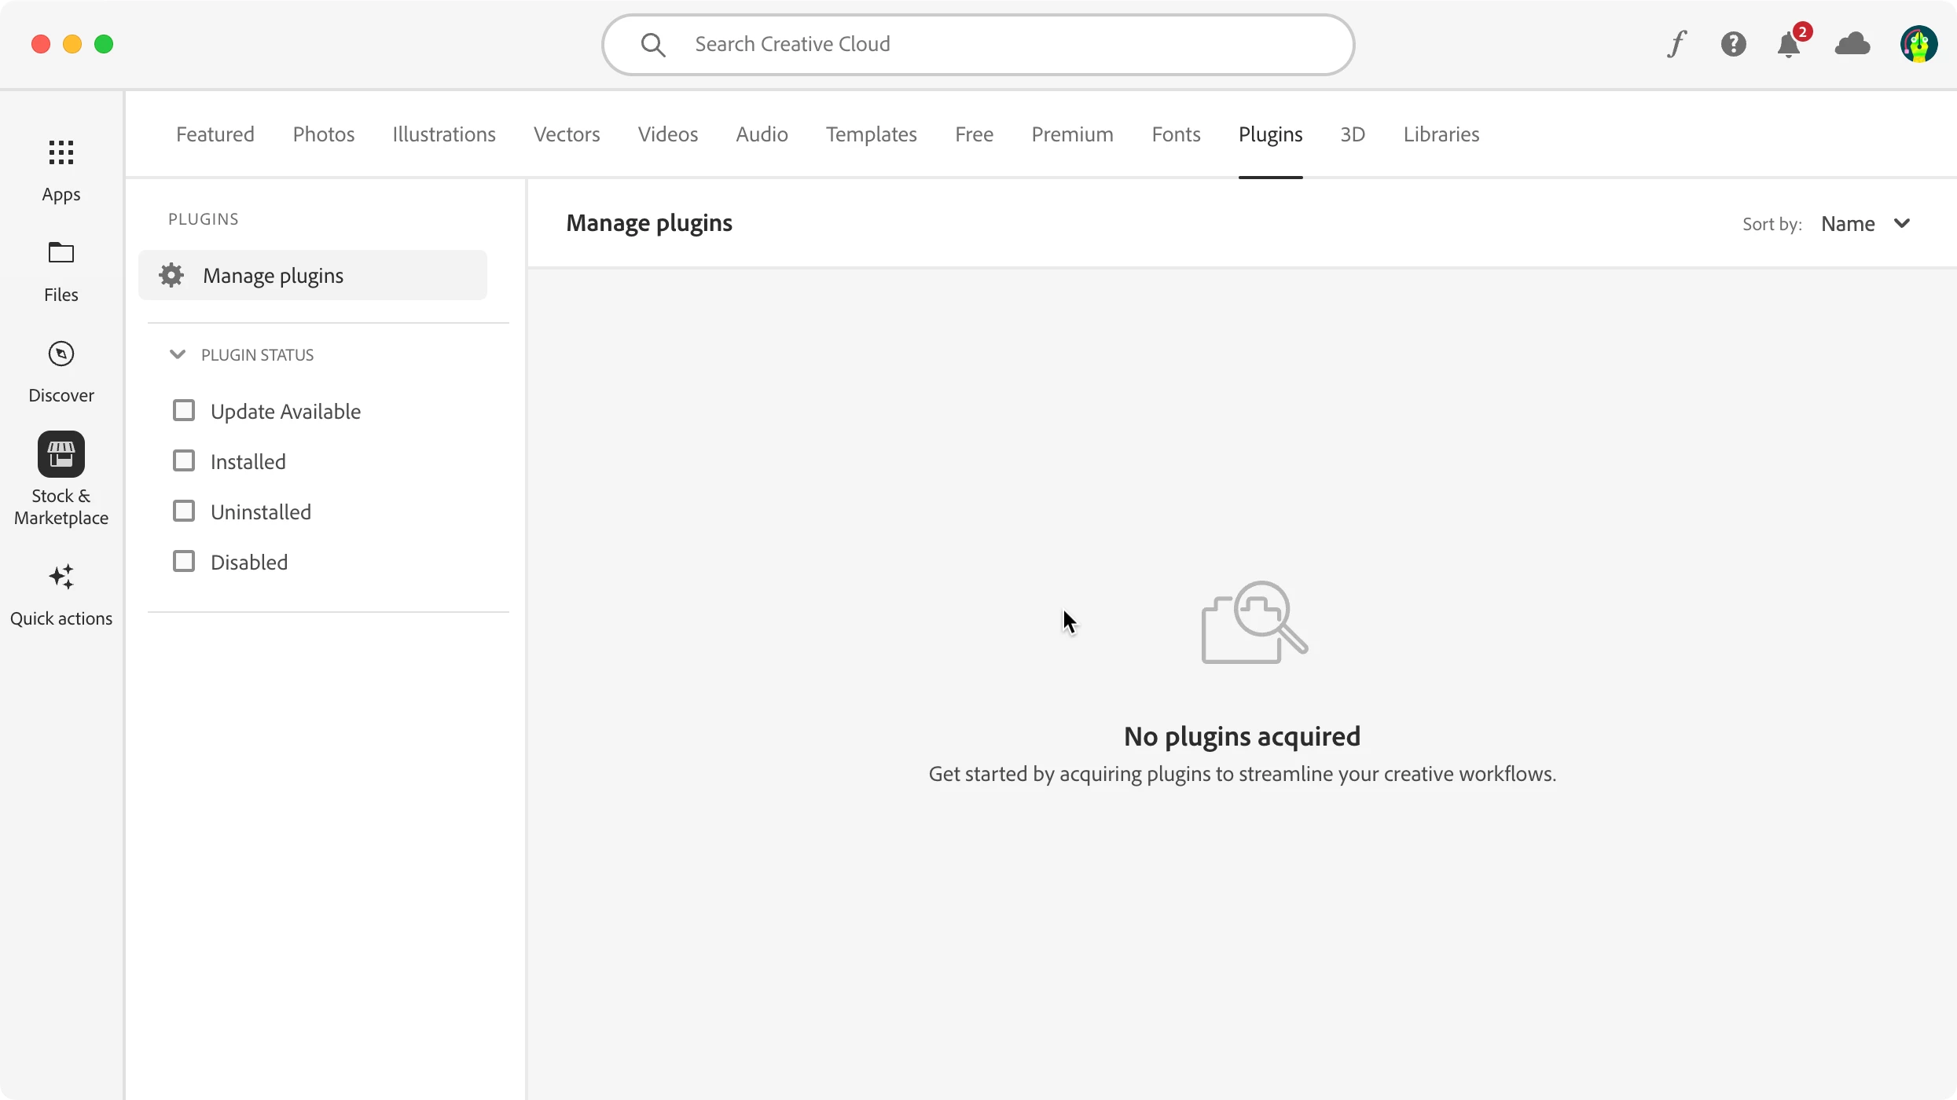
Task: Open the notifications bell icon
Action: click(x=1789, y=45)
